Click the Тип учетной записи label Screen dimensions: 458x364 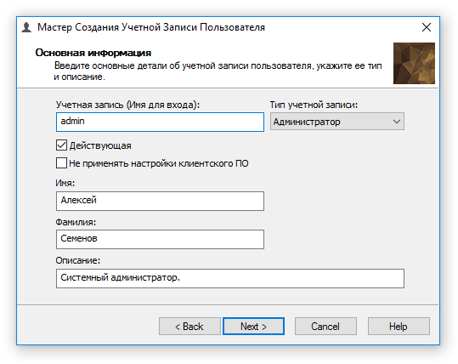pyautogui.click(x=314, y=105)
